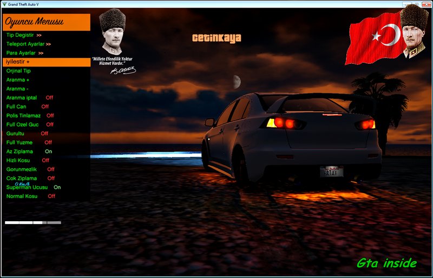Enable Full Can option
This screenshot has height=278, width=433.
tap(28, 107)
